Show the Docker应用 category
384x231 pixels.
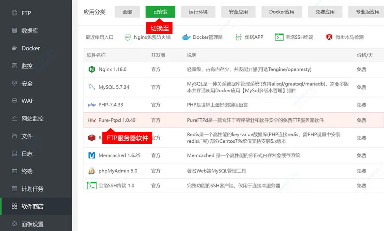point(282,12)
